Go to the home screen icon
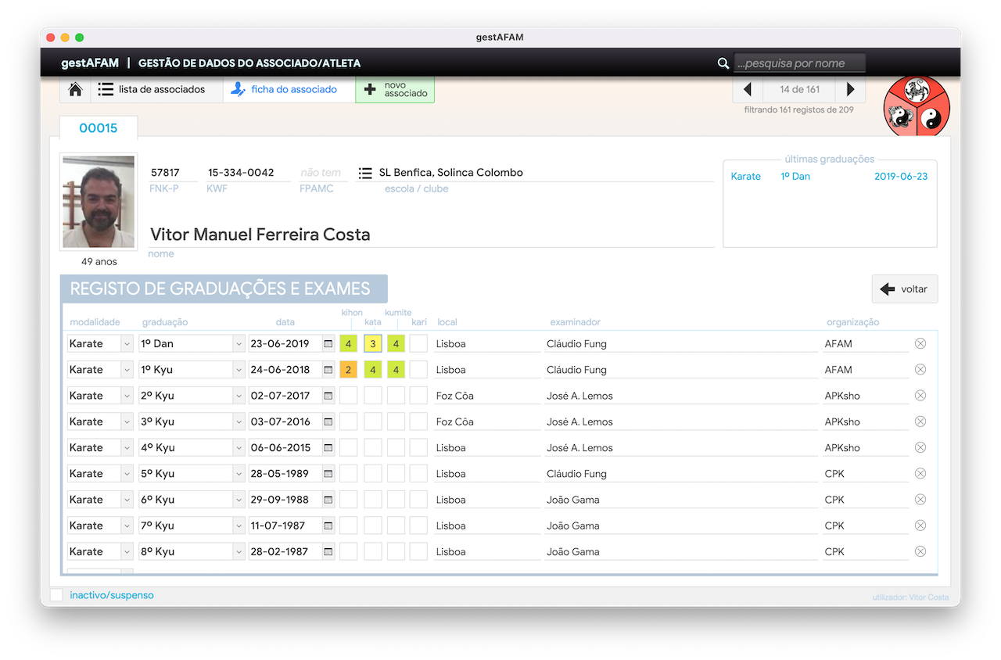Viewport: 1001px width, 660px height. tap(76, 89)
